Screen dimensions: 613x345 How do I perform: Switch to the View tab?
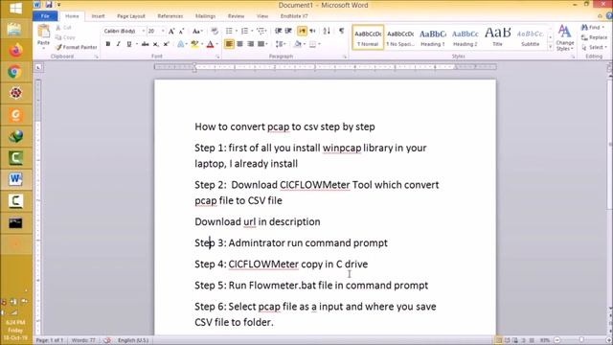[x=262, y=16]
